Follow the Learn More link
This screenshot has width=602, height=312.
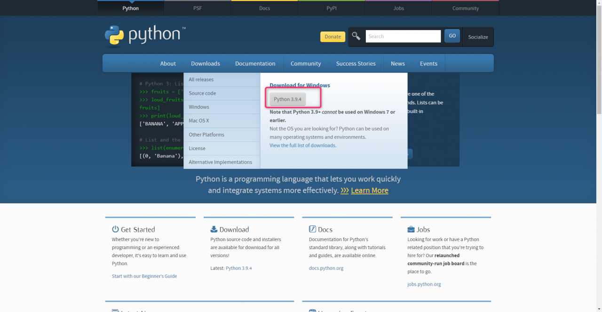pos(370,190)
